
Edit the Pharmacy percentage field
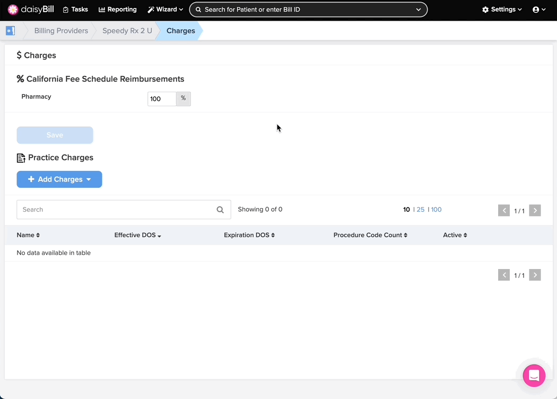pos(162,99)
